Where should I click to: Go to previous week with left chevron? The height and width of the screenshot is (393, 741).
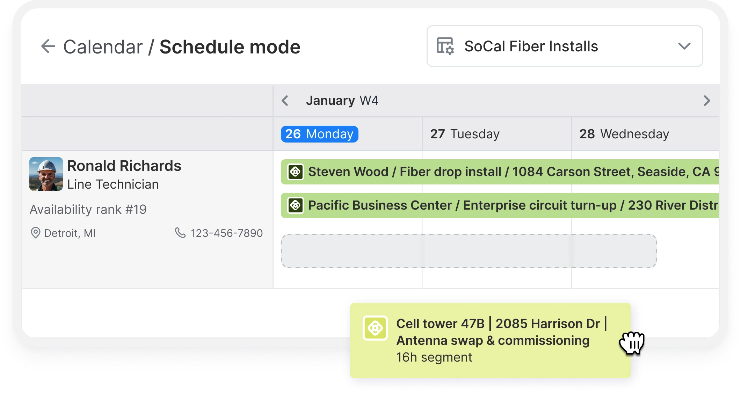click(x=285, y=101)
